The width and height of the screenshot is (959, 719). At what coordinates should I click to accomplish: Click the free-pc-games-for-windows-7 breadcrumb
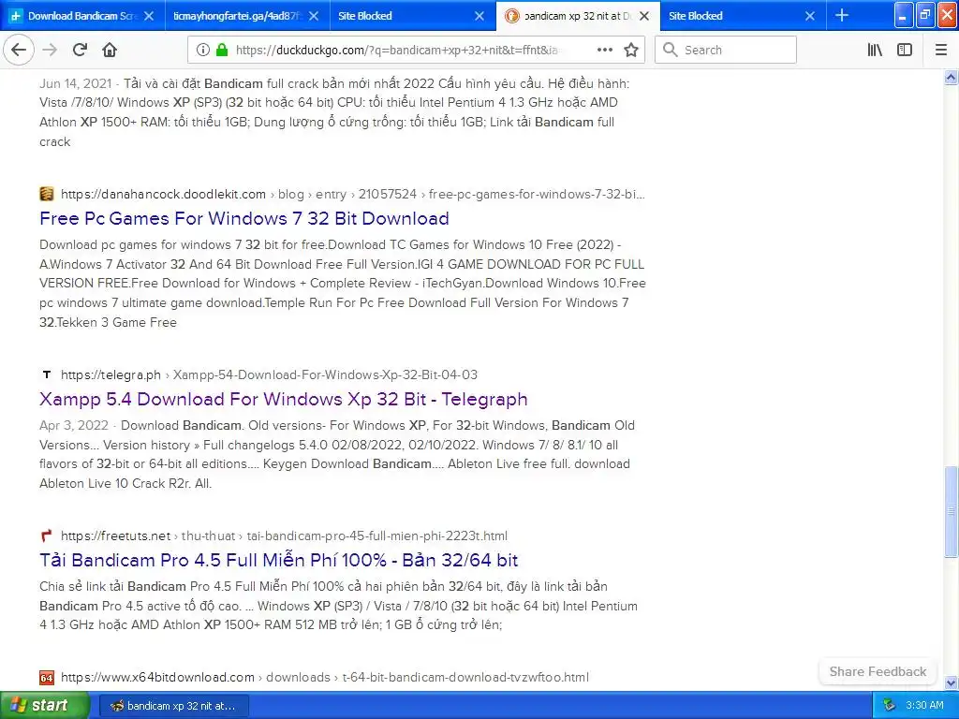(x=537, y=194)
